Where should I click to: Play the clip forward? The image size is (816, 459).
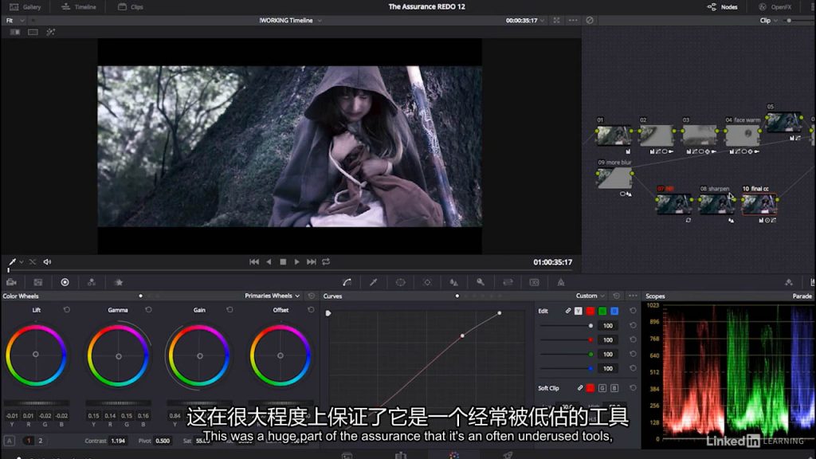tap(296, 261)
